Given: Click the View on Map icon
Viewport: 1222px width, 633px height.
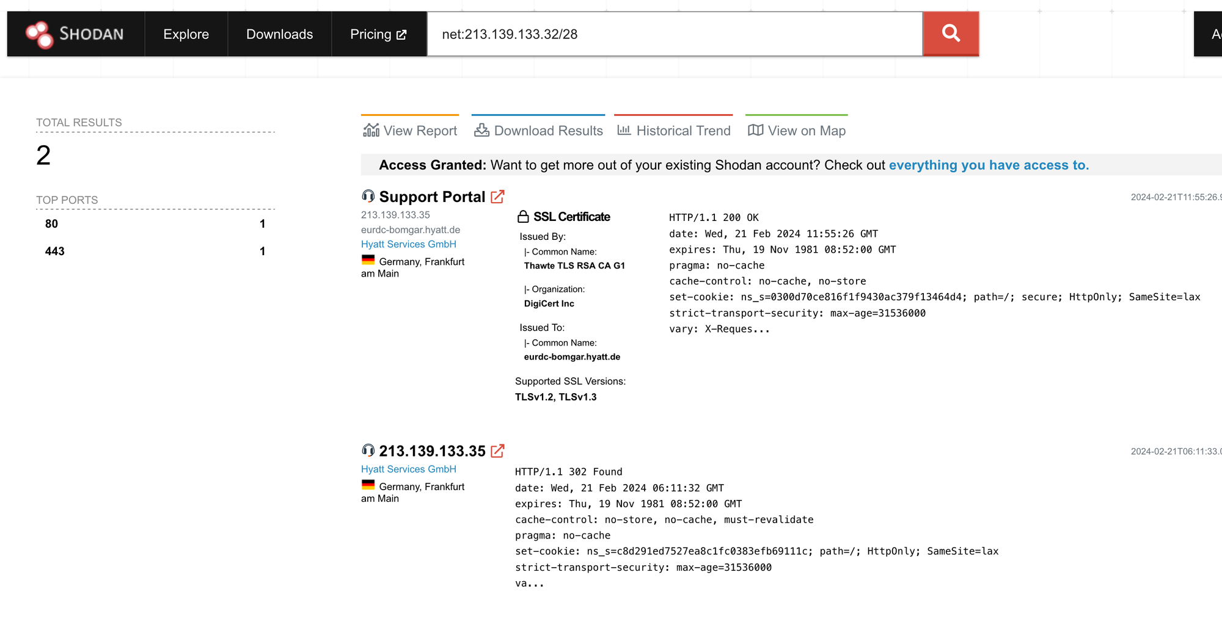Looking at the screenshot, I should (755, 130).
